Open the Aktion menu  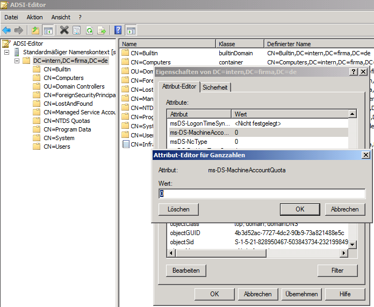(x=34, y=17)
